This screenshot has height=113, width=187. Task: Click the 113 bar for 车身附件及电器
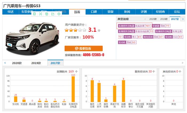pyautogui.click(x=73, y=89)
